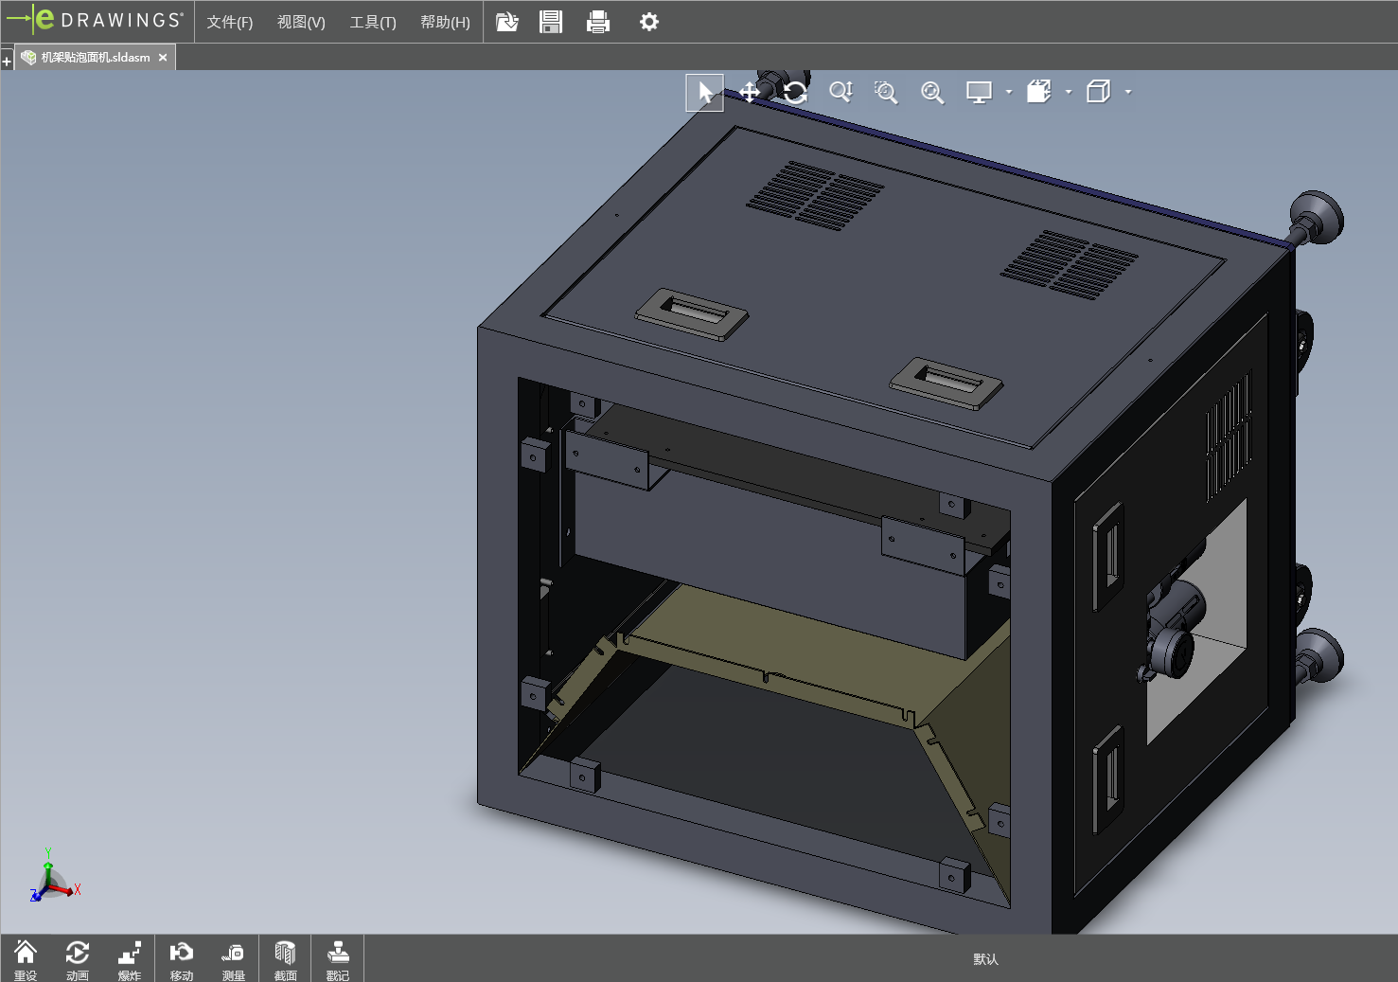
Task: Click the 默认 configuration label in status bar
Action: (x=985, y=959)
